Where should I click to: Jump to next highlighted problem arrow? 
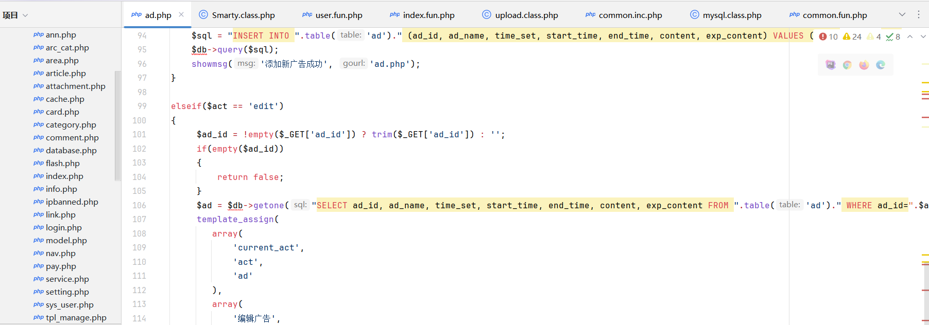tap(923, 37)
